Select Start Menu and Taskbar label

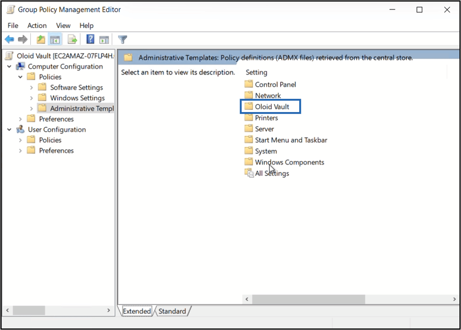[x=291, y=140]
